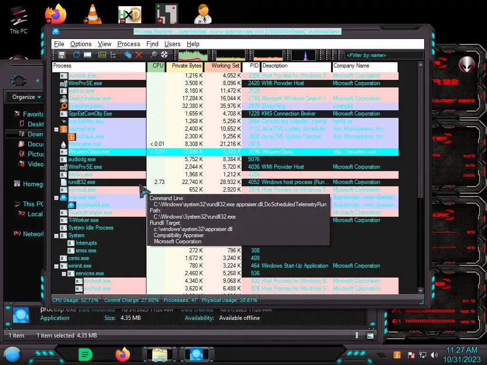Screen dimensions: 487x365
Task: Sort by Private Bytes column header
Action: pos(185,67)
